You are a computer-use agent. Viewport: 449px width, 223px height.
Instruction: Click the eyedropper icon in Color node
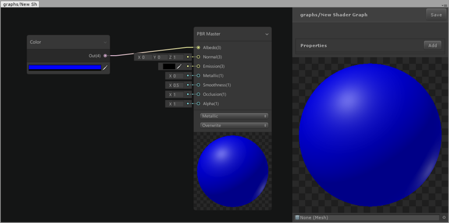tap(105, 68)
